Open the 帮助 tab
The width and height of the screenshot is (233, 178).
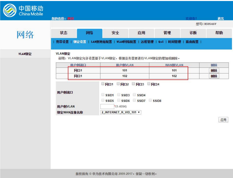pyautogui.click(x=219, y=33)
